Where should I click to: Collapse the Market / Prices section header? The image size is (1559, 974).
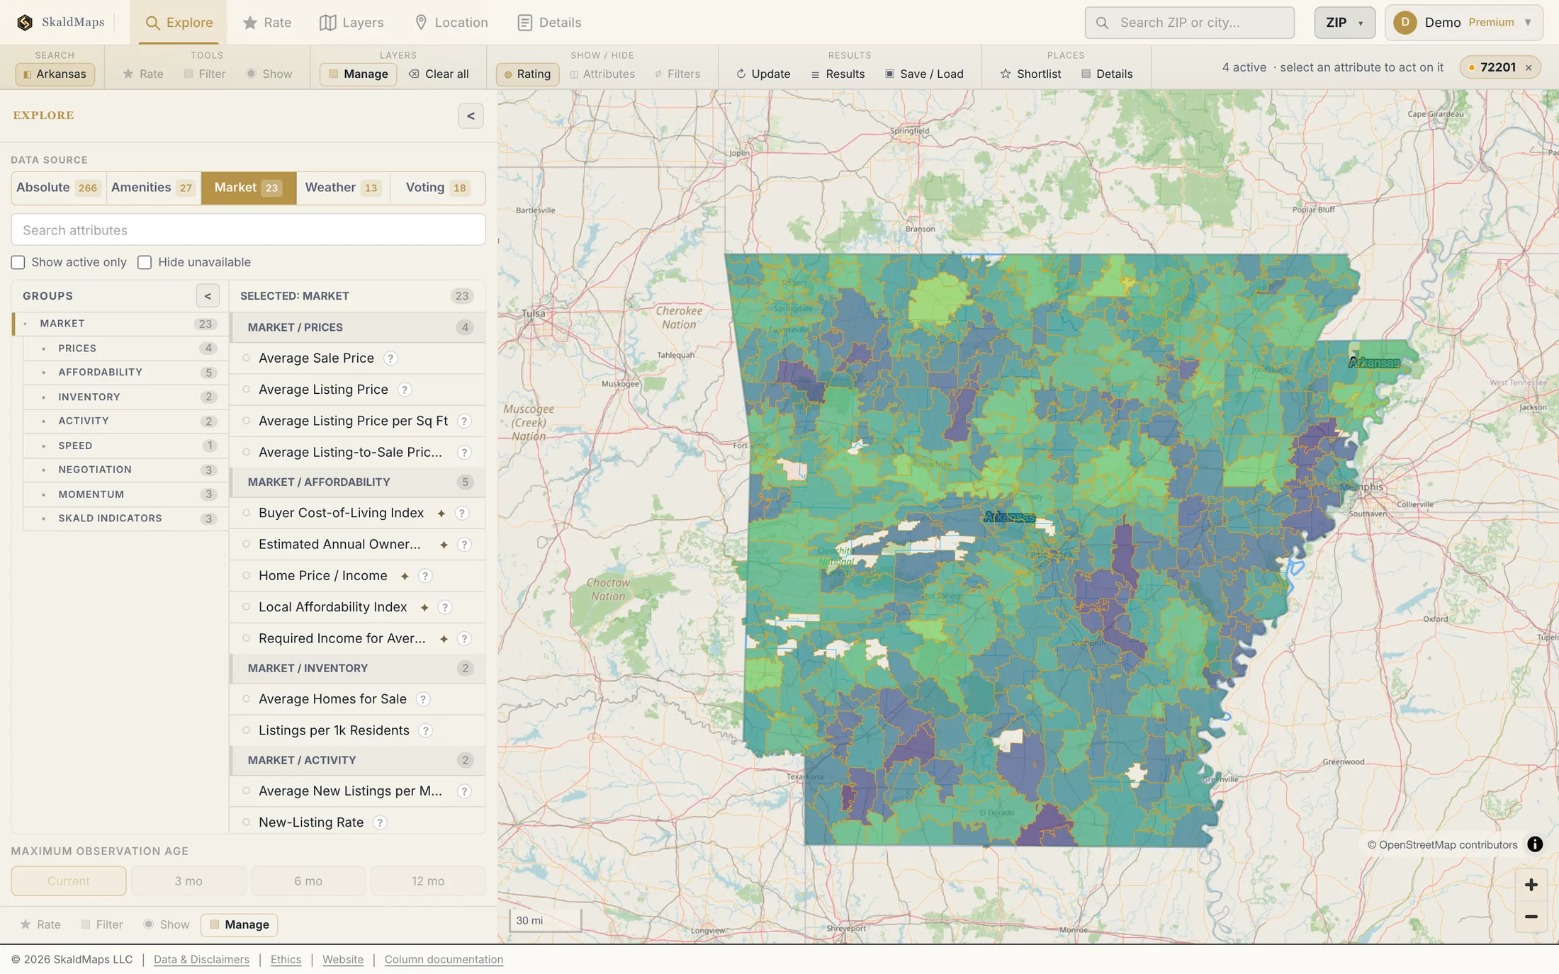coord(358,327)
